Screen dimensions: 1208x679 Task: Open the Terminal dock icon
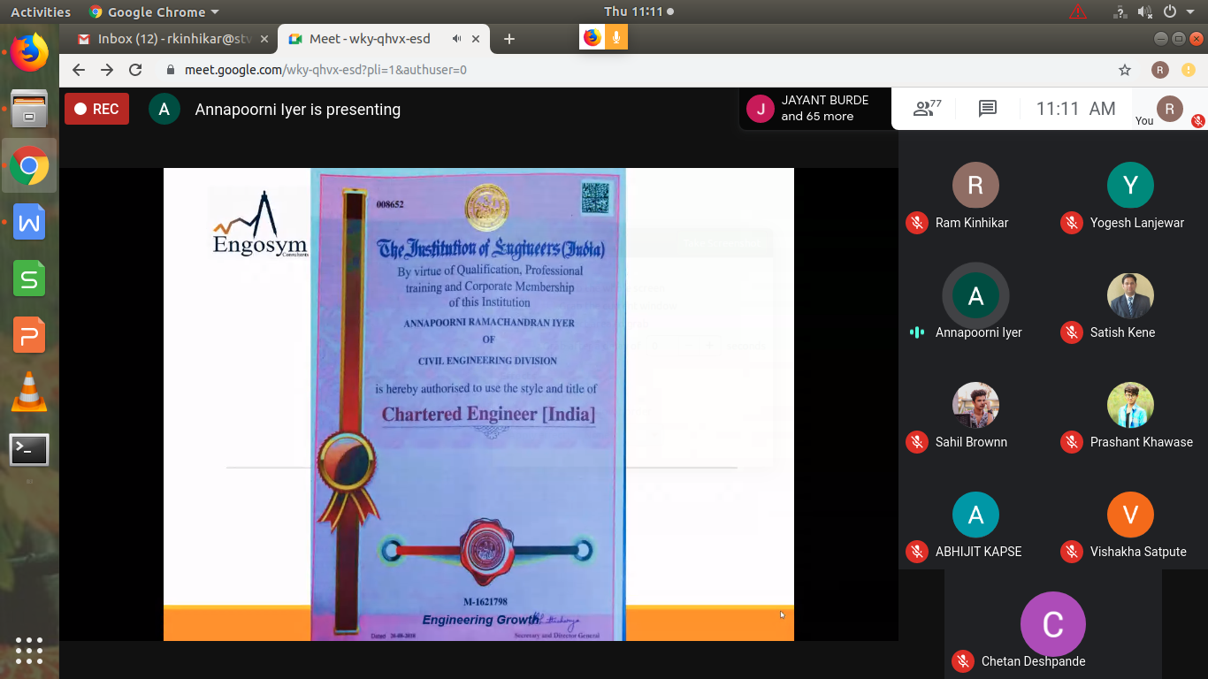tap(29, 450)
